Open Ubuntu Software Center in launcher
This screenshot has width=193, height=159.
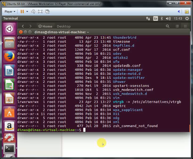coord(10,113)
